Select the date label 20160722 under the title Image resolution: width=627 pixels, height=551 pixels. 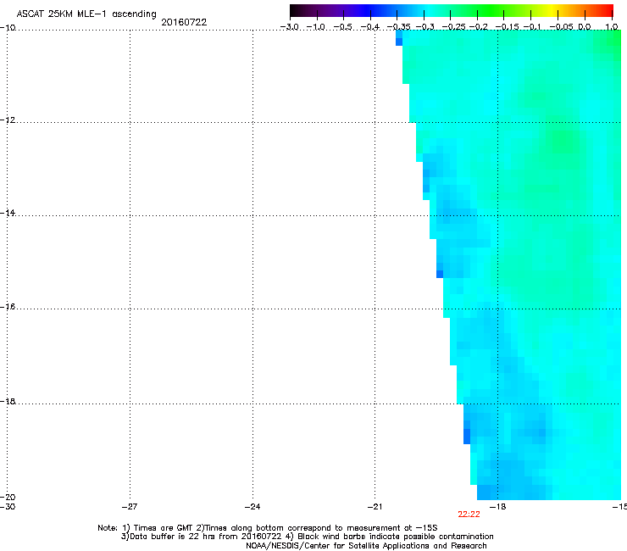(x=184, y=22)
